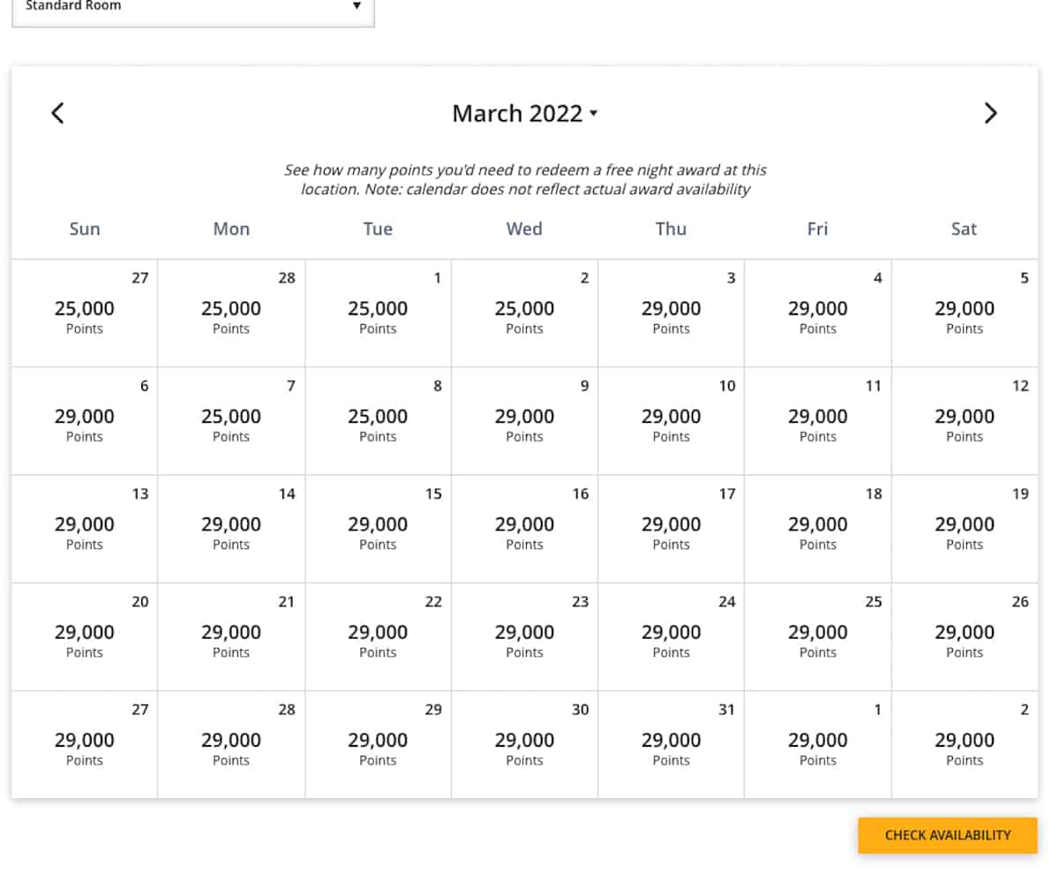The width and height of the screenshot is (1059, 873).
Task: Pick March 13 date cell
Action: [x=85, y=530]
